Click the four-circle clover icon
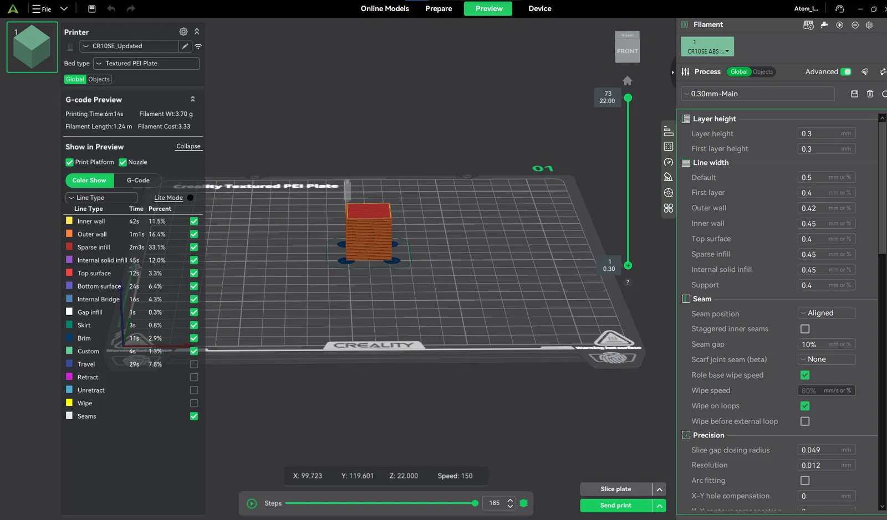Image resolution: width=887 pixels, height=520 pixels. [669, 208]
